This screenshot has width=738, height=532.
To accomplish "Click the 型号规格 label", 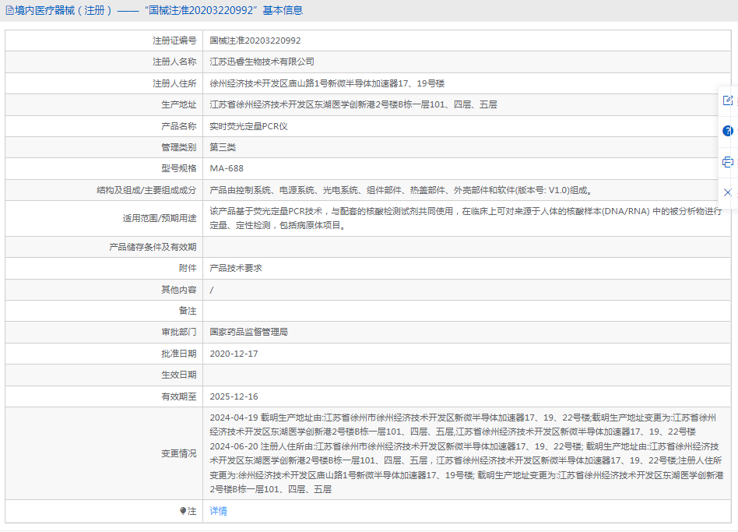I will [178, 168].
